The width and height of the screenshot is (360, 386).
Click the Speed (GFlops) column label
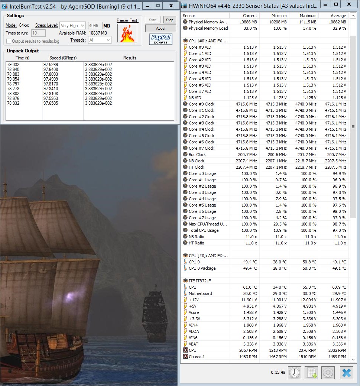click(x=63, y=58)
